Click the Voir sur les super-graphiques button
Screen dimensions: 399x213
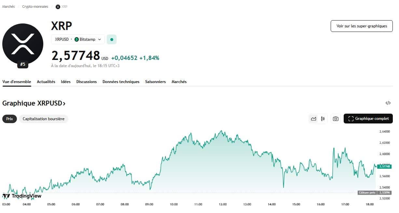click(362, 26)
